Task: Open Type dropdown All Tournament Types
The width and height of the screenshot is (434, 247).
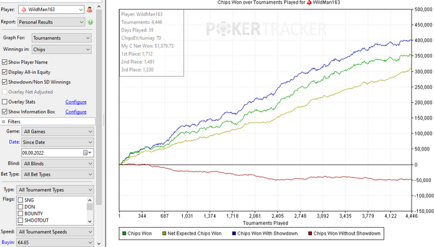Action: click(55, 190)
